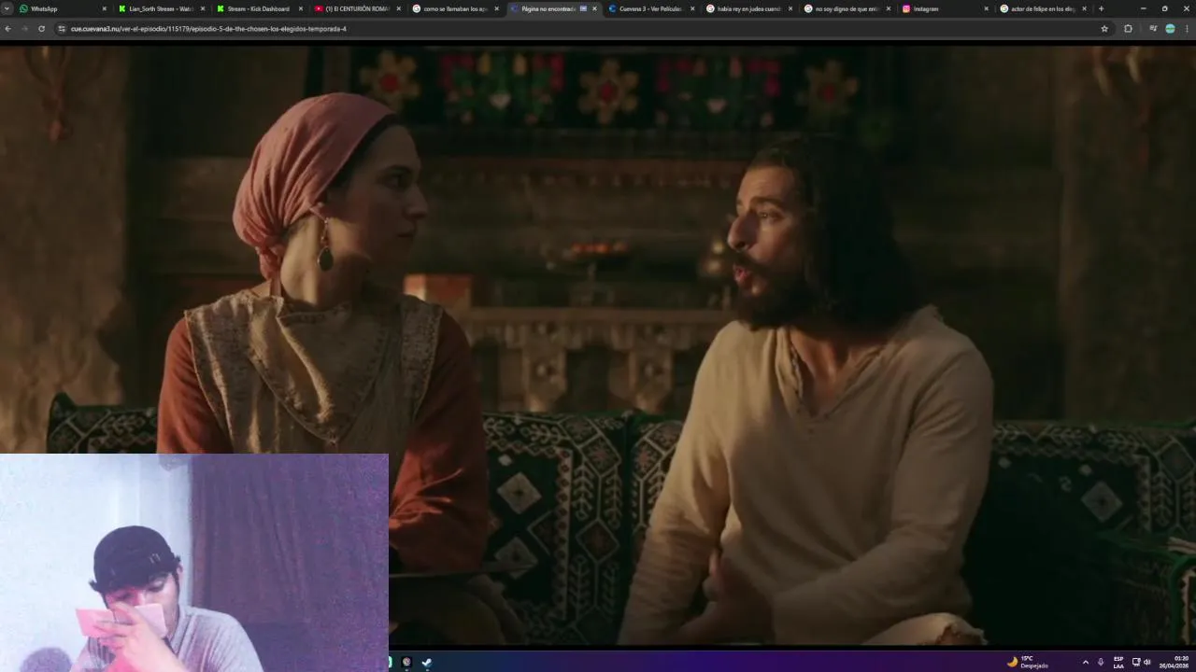
Task: Click the microphone tray icon
Action: click(1101, 662)
